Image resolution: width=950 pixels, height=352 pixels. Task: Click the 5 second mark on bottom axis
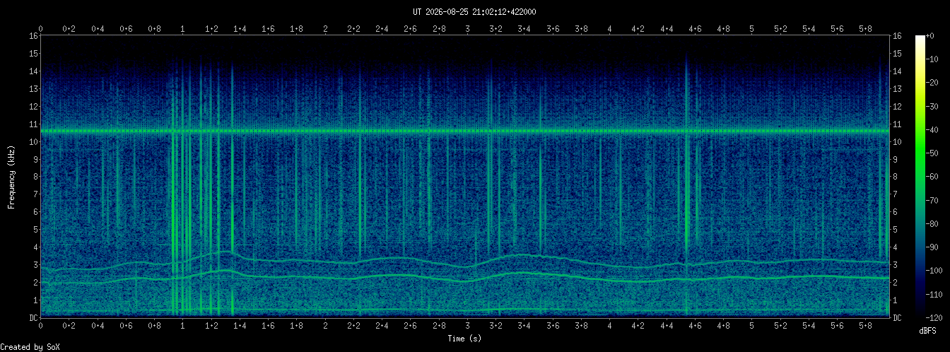pos(751,327)
